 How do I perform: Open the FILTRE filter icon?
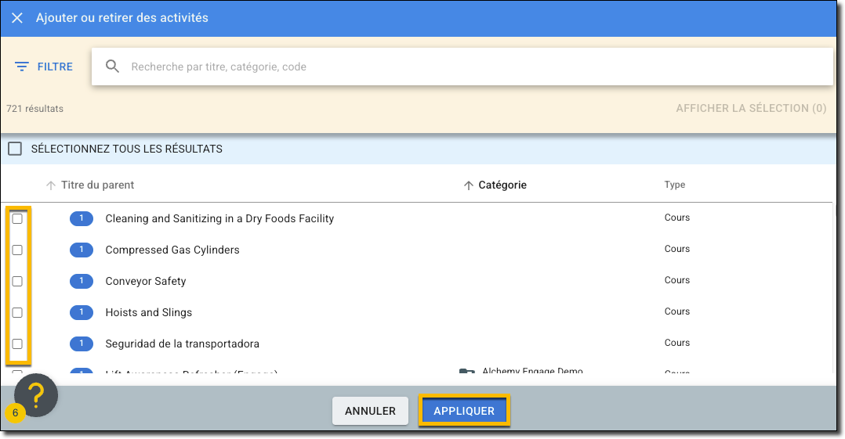pos(22,67)
